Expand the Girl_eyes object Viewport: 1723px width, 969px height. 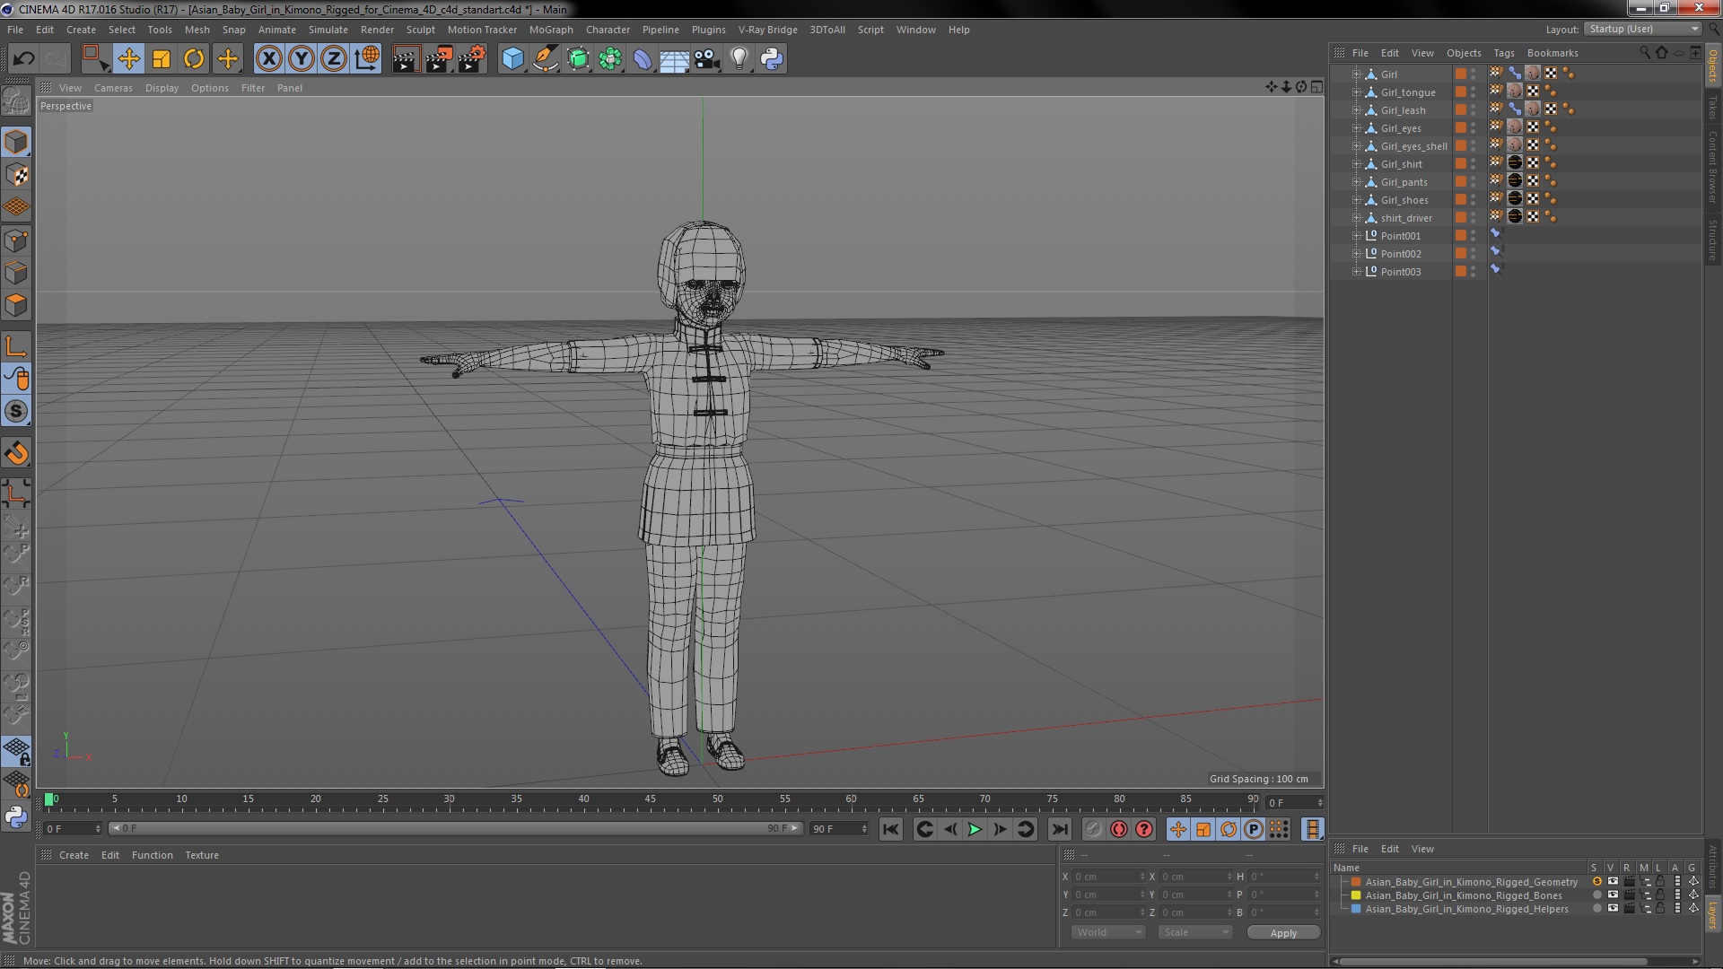(x=1357, y=128)
